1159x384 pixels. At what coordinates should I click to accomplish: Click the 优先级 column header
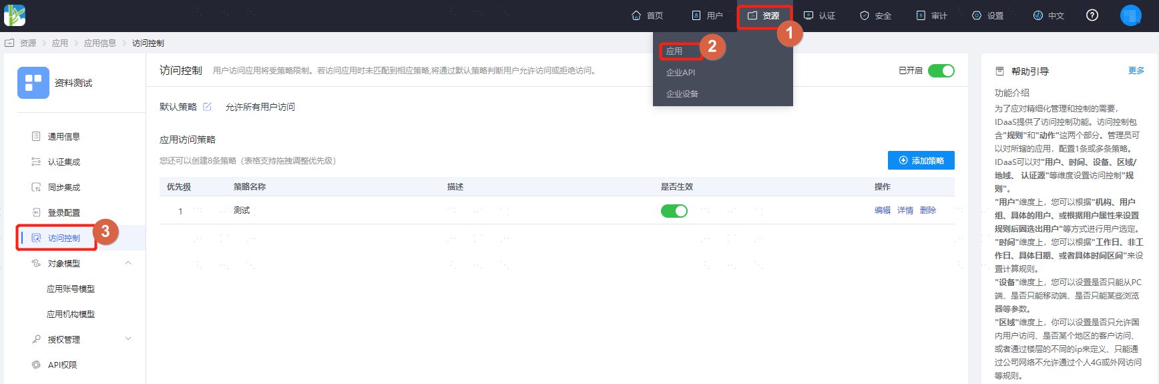pos(179,187)
